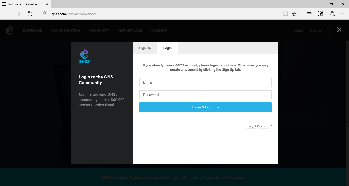This screenshot has width=349, height=186.
Task: Open a new browser tab with the plus button
Action: pos(55,4)
